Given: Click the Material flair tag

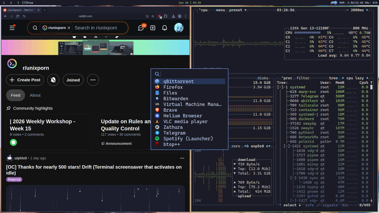Looking at the screenshot, I should [14, 180].
